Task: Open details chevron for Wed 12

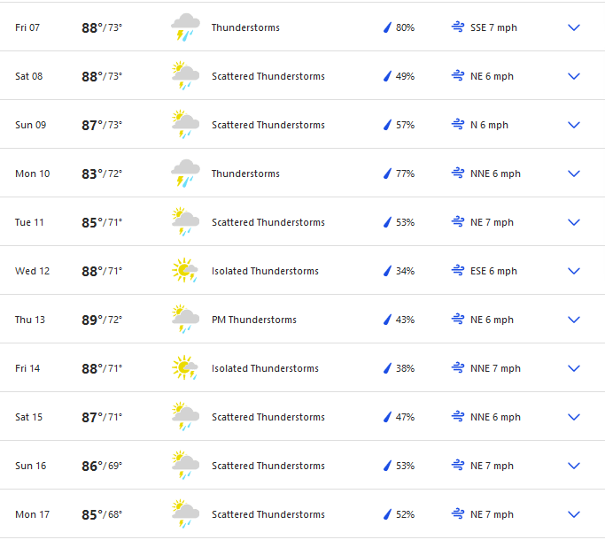Action: [573, 271]
